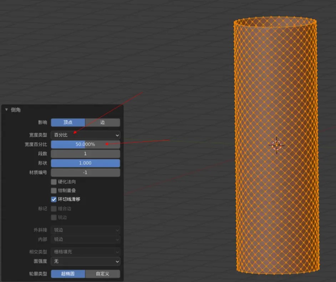Click the 宽度百分比 label

click(36, 144)
